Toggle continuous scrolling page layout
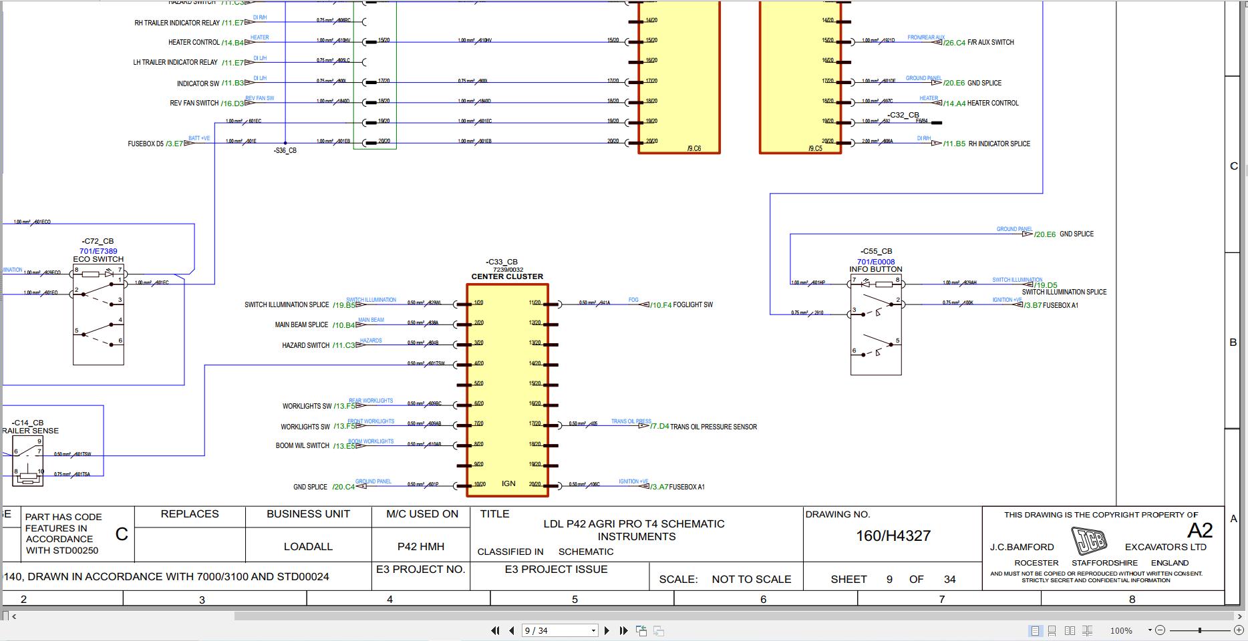The height and width of the screenshot is (641, 1248). [x=1052, y=630]
